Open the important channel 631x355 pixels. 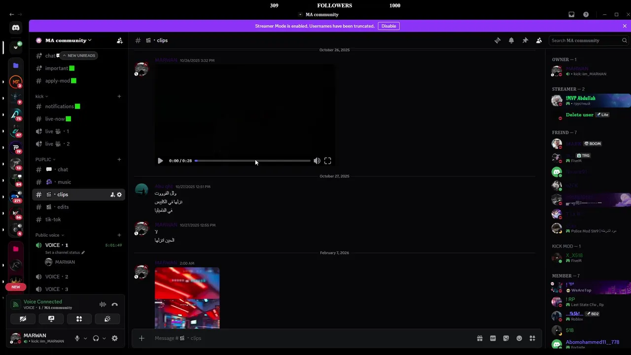point(78,68)
